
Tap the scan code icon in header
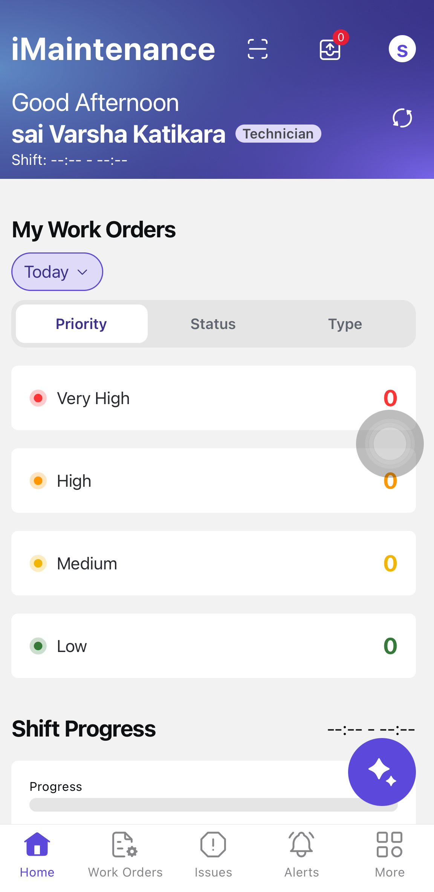(258, 49)
